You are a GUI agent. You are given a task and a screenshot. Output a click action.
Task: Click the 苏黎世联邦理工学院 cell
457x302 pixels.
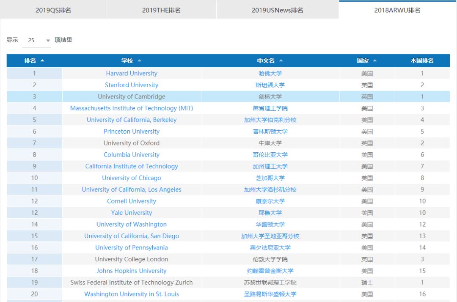270,283
